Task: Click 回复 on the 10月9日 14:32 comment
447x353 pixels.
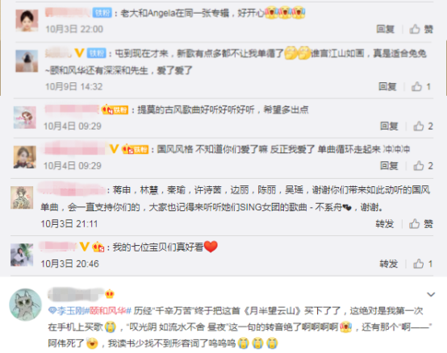Action: point(387,86)
